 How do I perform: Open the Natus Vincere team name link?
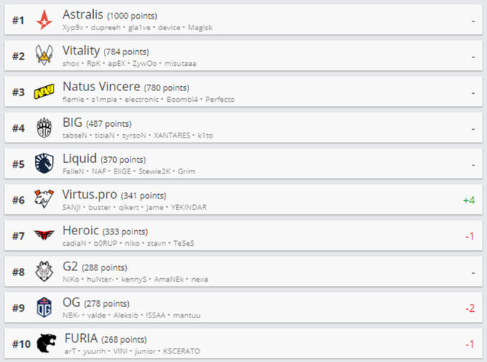pos(101,87)
